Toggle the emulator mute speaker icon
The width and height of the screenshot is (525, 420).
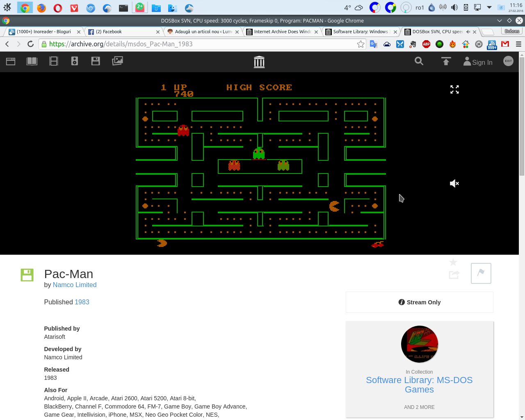tap(454, 183)
